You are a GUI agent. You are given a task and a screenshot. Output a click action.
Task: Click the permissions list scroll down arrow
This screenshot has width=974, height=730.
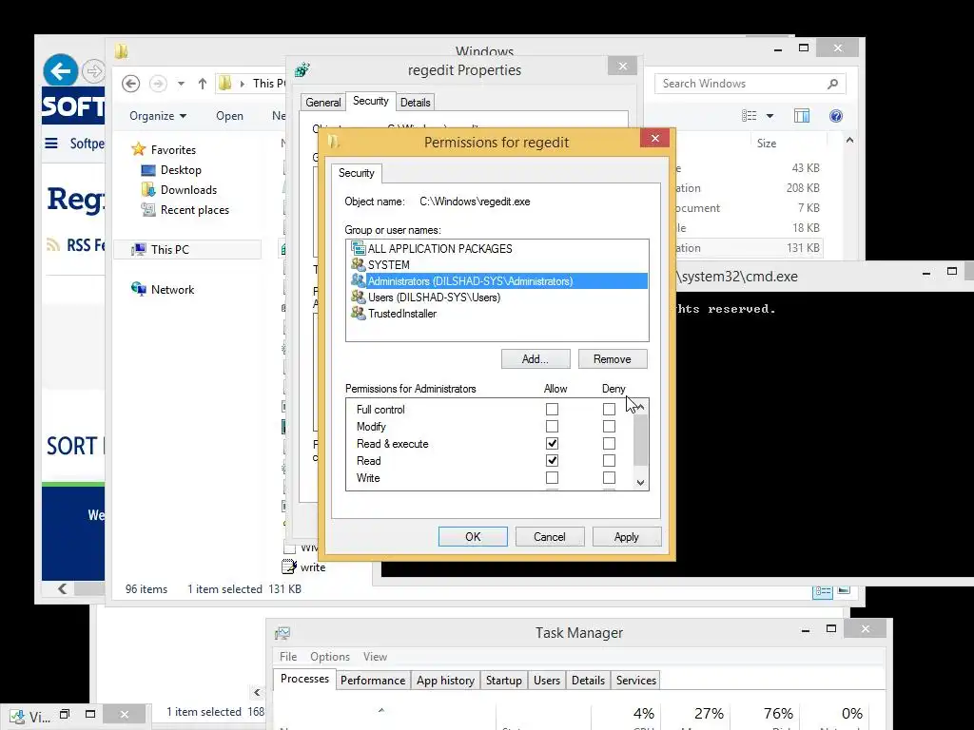coord(640,482)
